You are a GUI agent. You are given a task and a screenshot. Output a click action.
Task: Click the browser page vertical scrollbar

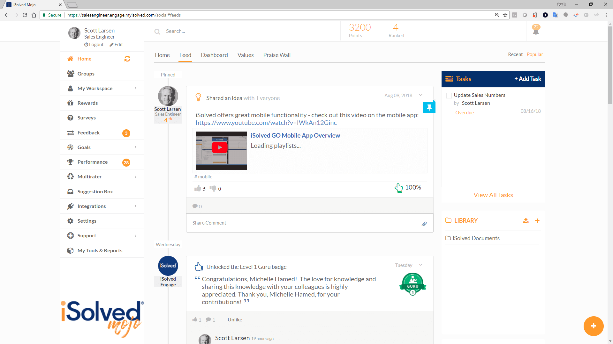[x=610, y=65]
